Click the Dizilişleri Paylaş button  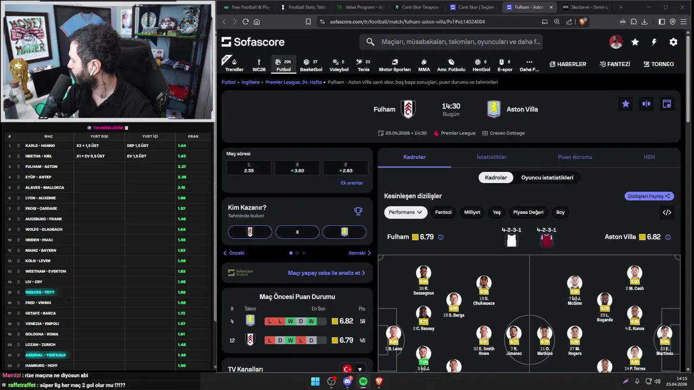click(649, 196)
